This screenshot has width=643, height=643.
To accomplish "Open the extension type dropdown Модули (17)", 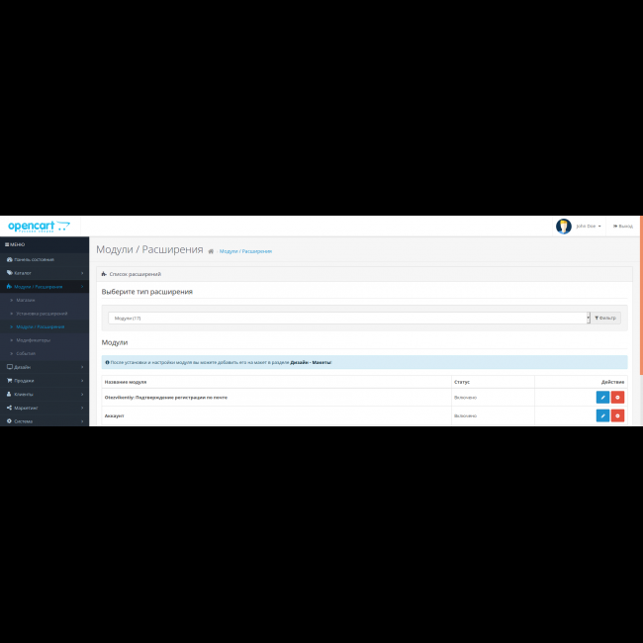I will pos(348,319).
